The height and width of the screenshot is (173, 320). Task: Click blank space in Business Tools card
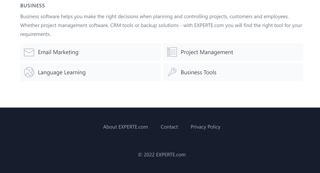pos(259,72)
